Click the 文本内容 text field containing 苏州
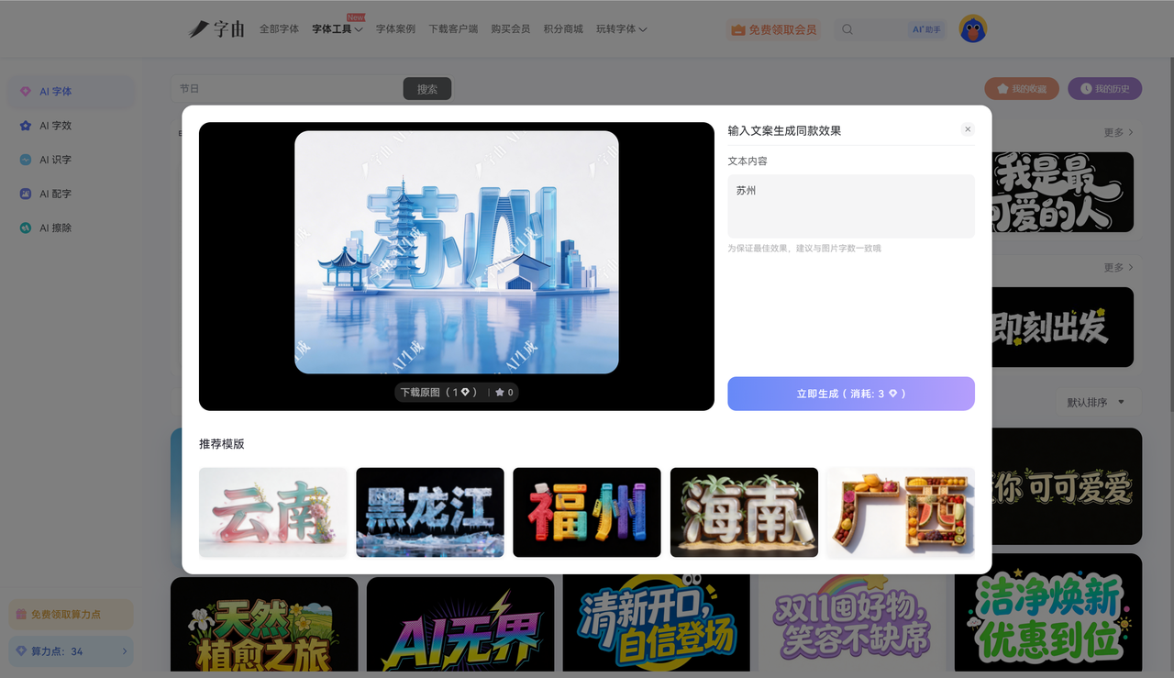The width and height of the screenshot is (1174, 678). click(850, 206)
